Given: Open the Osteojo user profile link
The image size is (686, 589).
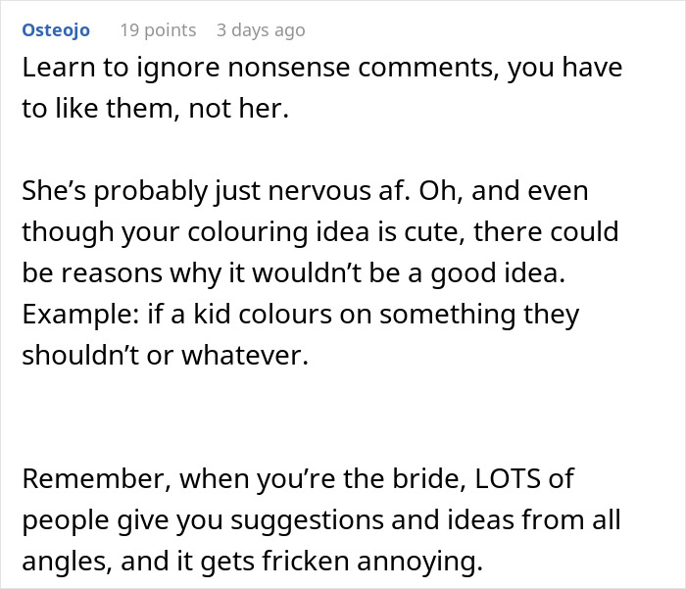Looking at the screenshot, I should [x=55, y=30].
